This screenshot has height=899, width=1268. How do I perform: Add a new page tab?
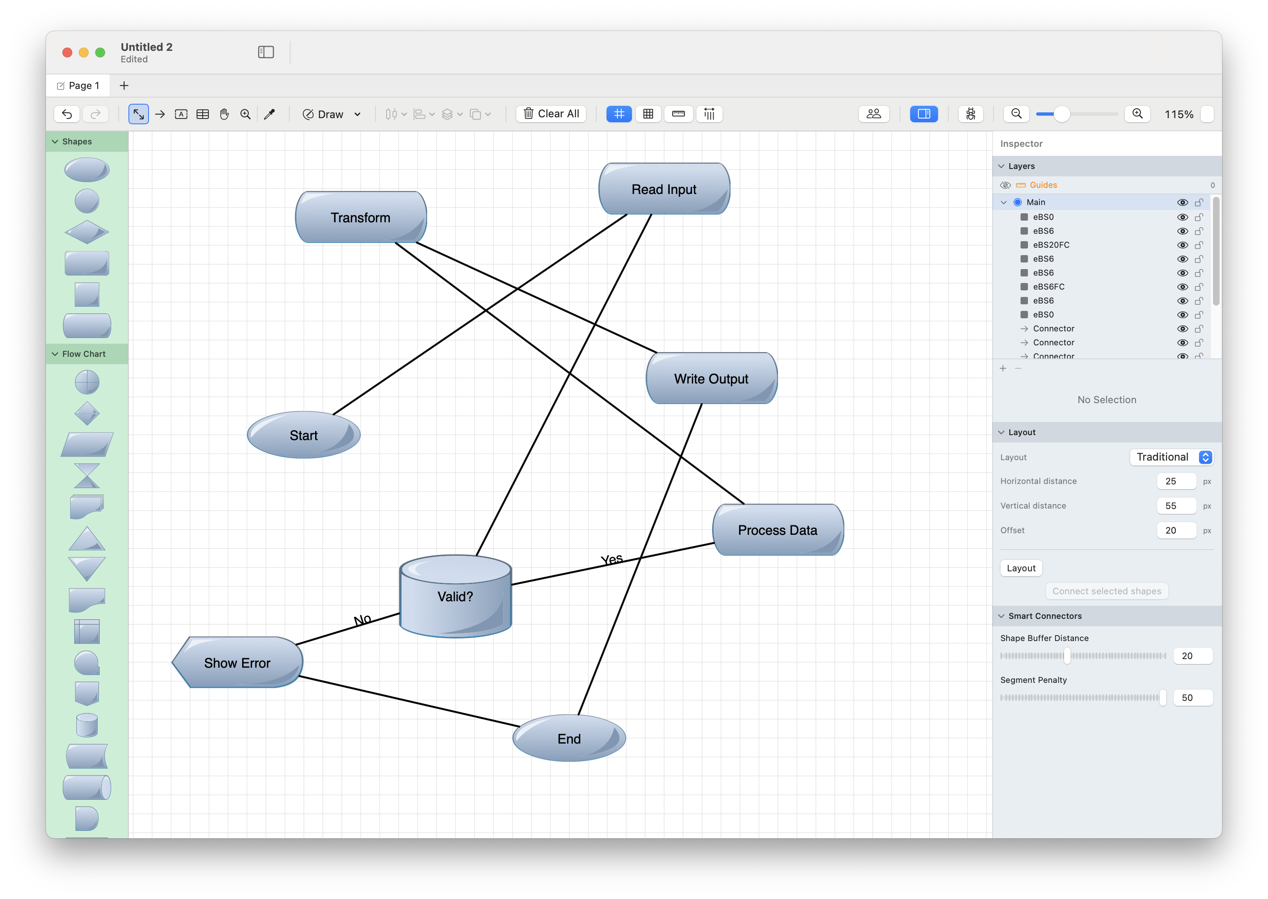(124, 86)
